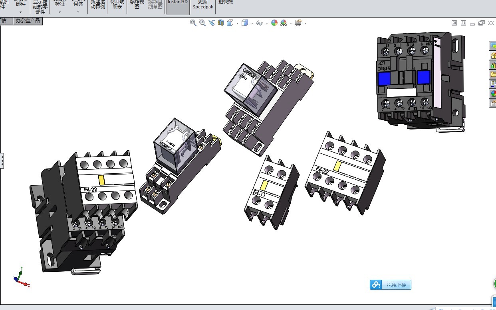Expand the collapsed left panel handle
496x310 pixels.
[x=2, y=161]
